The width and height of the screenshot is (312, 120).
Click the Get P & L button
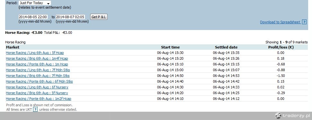99,17
